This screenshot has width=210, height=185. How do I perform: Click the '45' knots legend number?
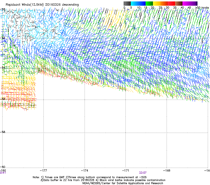pos(189,8)
